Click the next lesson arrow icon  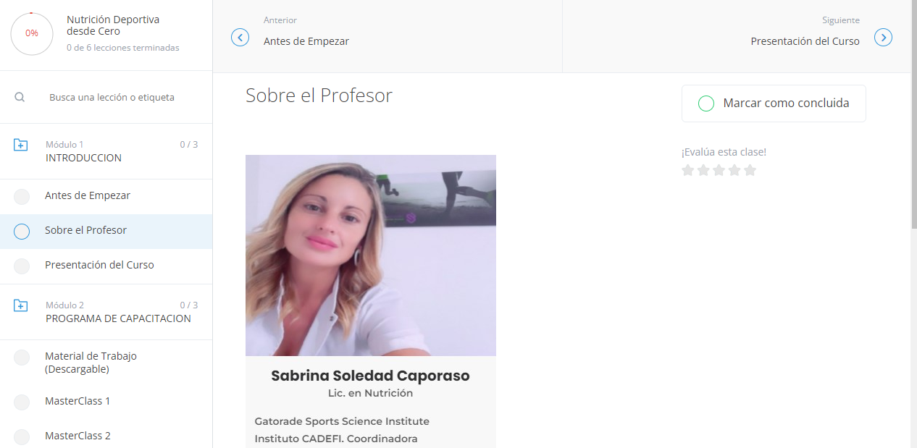pyautogui.click(x=883, y=37)
